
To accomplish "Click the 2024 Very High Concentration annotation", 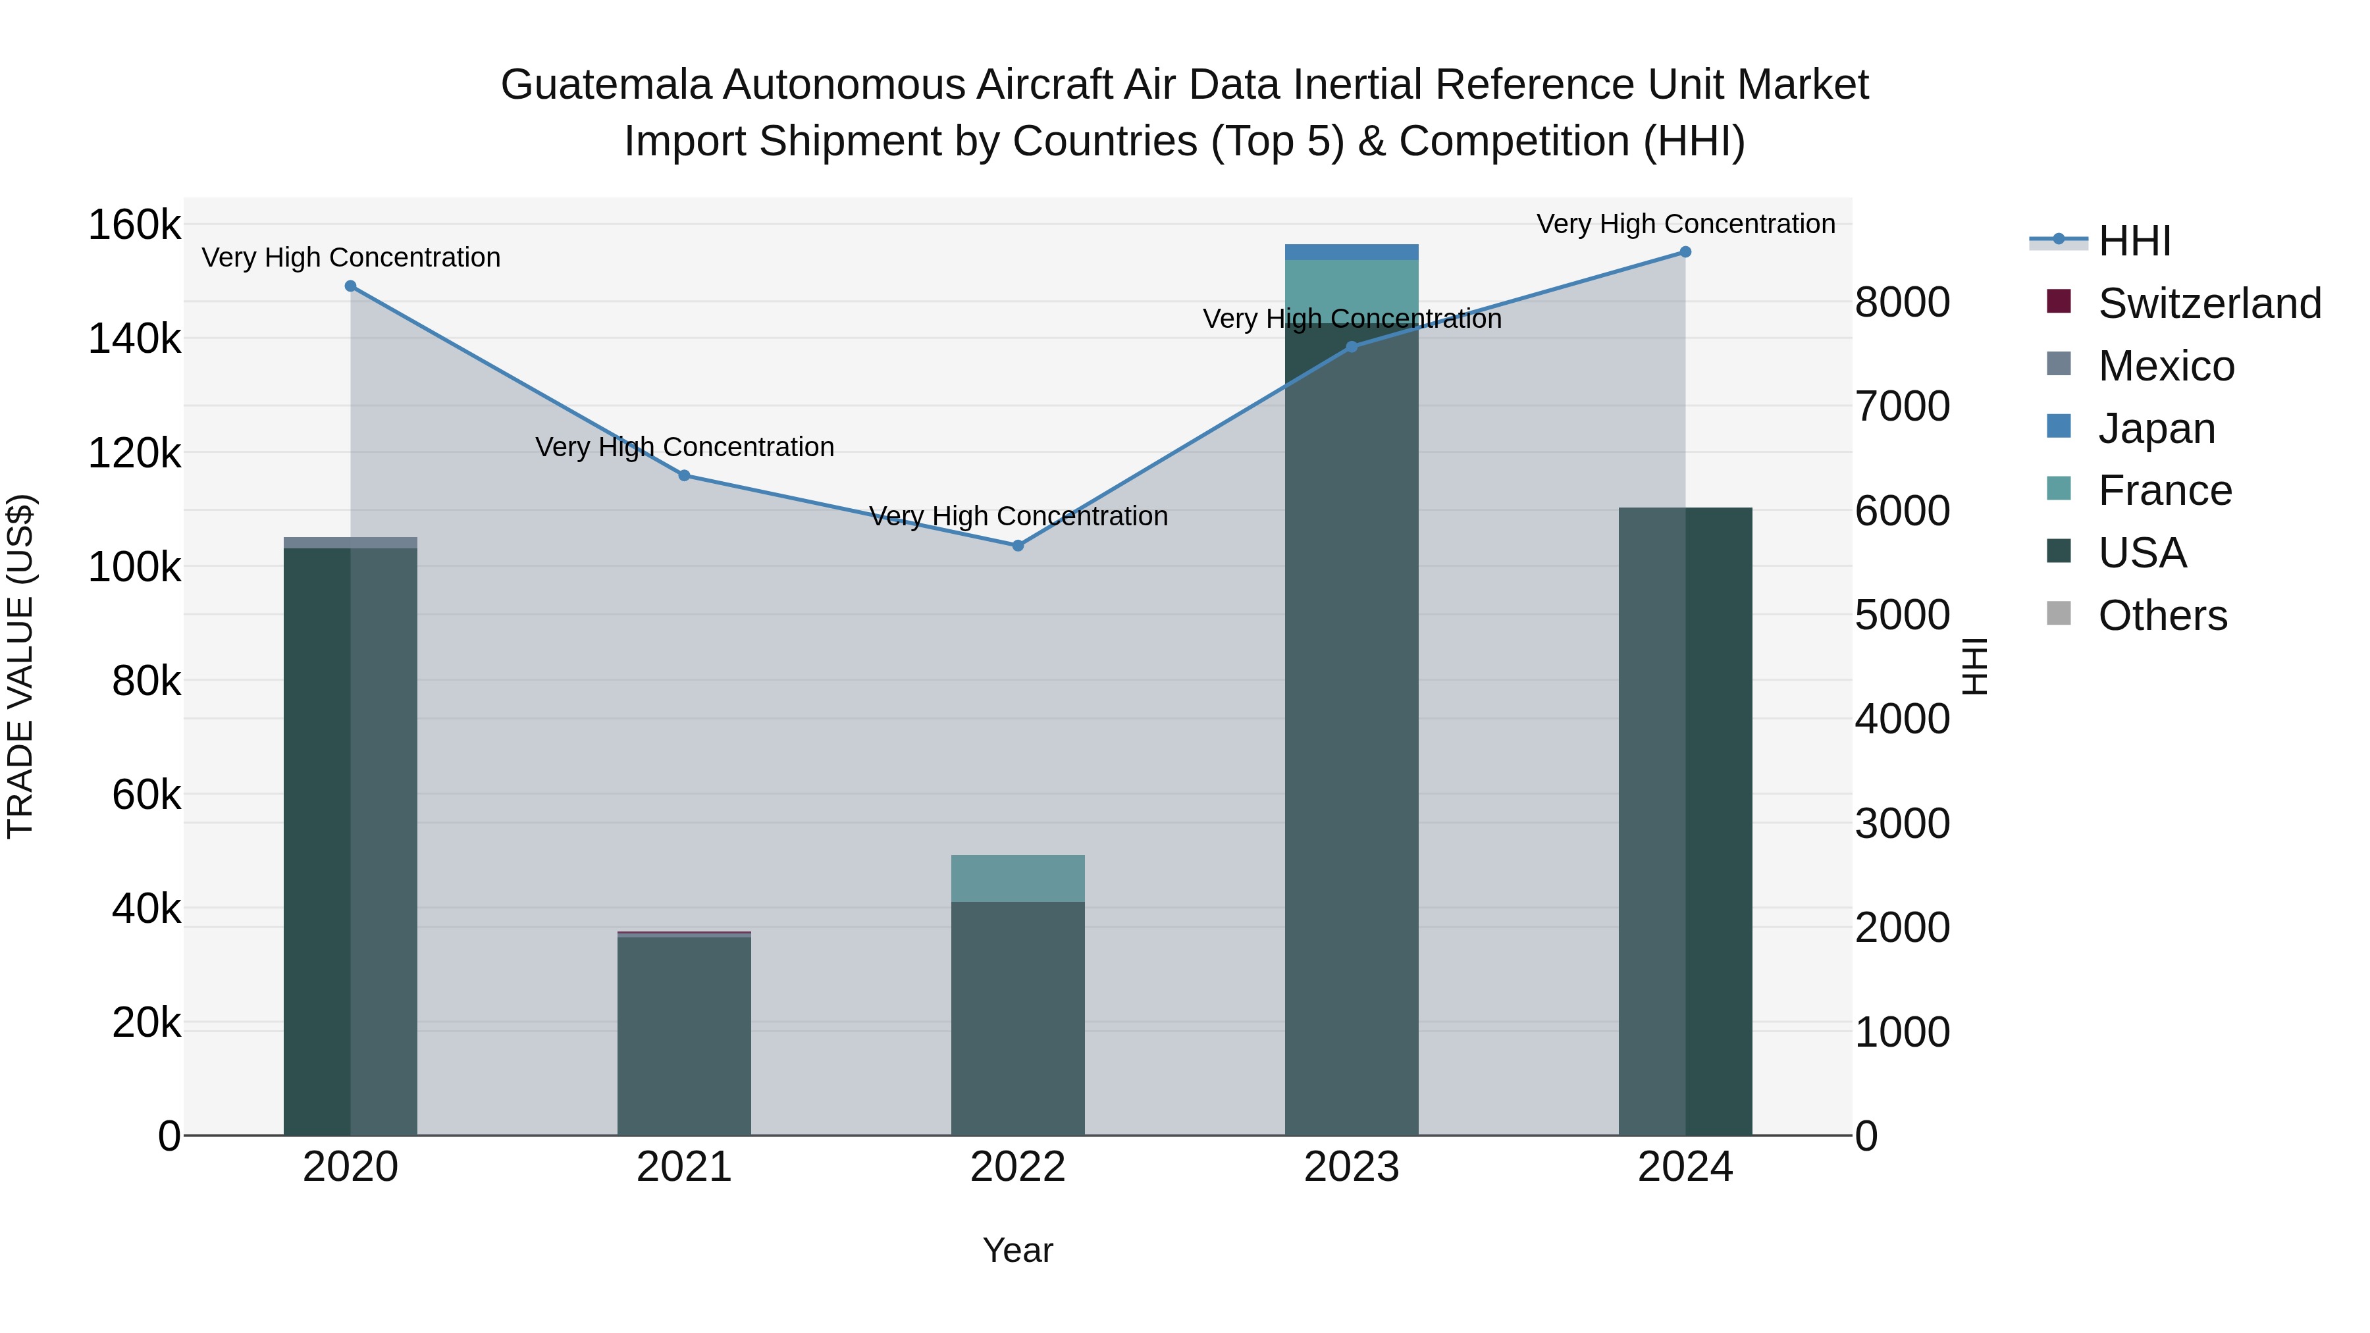I will tap(1685, 224).
